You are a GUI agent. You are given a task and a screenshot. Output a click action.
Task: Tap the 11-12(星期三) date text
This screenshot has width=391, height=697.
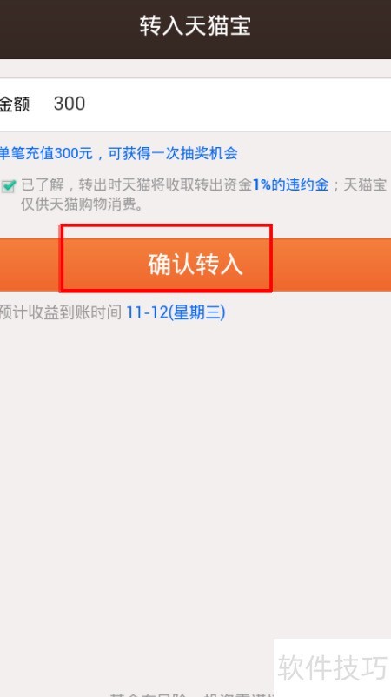click(176, 312)
